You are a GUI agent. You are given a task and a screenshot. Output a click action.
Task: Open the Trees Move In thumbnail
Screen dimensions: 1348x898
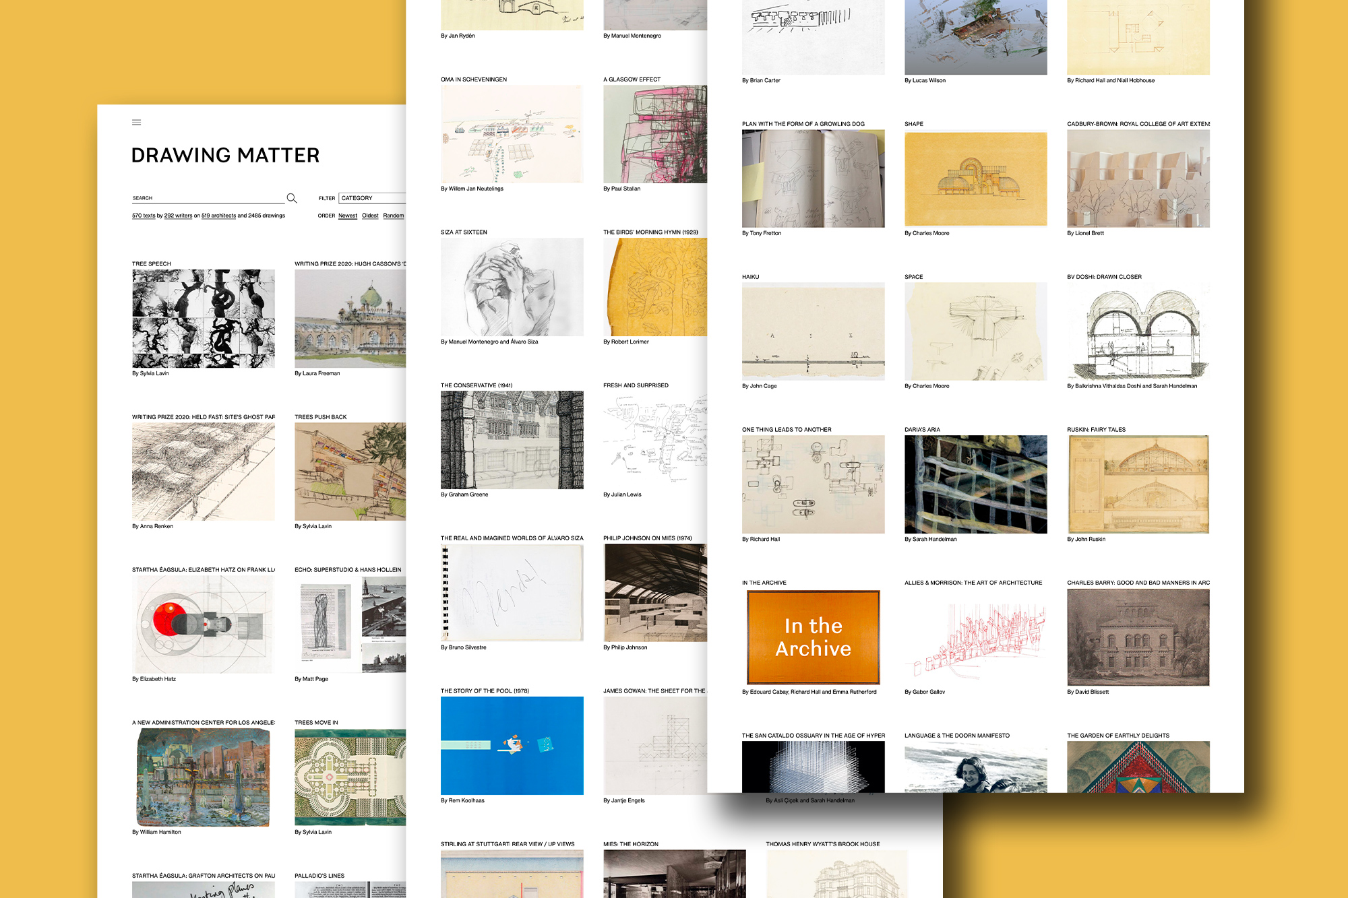pos(350,777)
